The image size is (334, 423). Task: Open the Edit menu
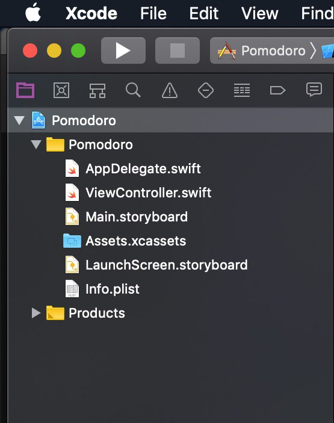pos(203,13)
